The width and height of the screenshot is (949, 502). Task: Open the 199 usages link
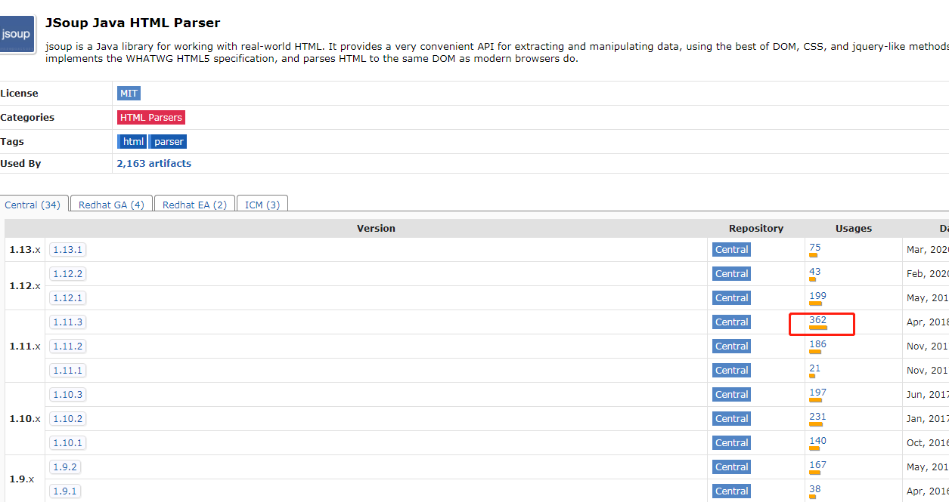(817, 296)
